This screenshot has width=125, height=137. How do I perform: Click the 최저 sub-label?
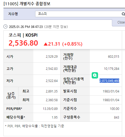(x=26, y=100)
